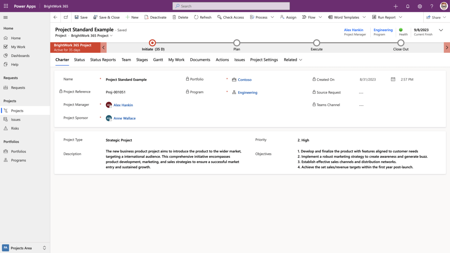Open the Contoso portfolio link
450x253 pixels.
245,80
